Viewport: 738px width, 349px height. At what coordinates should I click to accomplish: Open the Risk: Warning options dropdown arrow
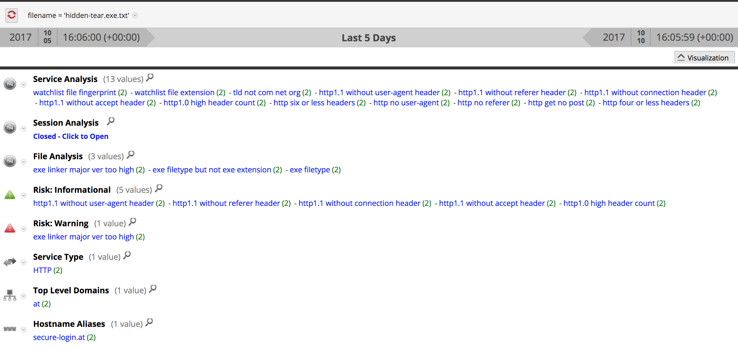pyautogui.click(x=24, y=229)
